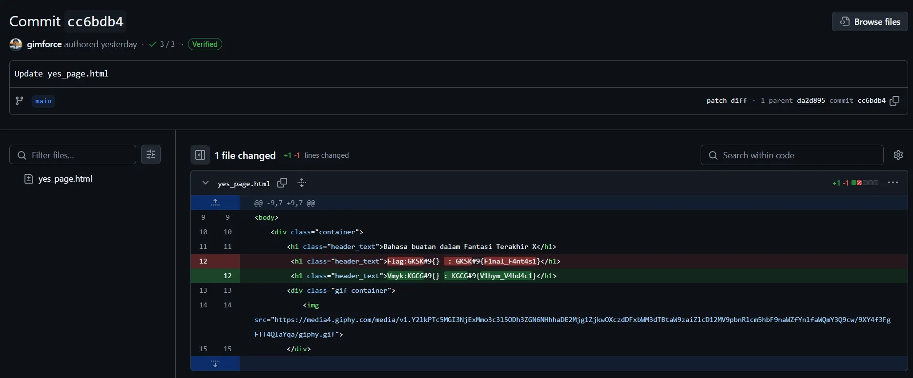Image resolution: width=913 pixels, height=378 pixels.
Task: Focus the Filter files input
Action: 73,155
